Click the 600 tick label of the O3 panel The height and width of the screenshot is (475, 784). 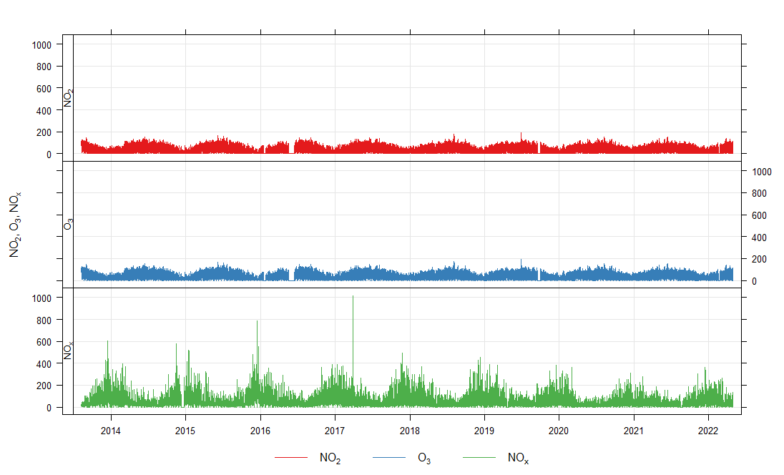point(759,215)
